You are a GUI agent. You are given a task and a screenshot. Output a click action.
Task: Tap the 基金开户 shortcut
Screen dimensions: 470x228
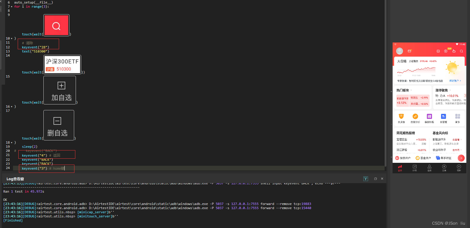423,158
